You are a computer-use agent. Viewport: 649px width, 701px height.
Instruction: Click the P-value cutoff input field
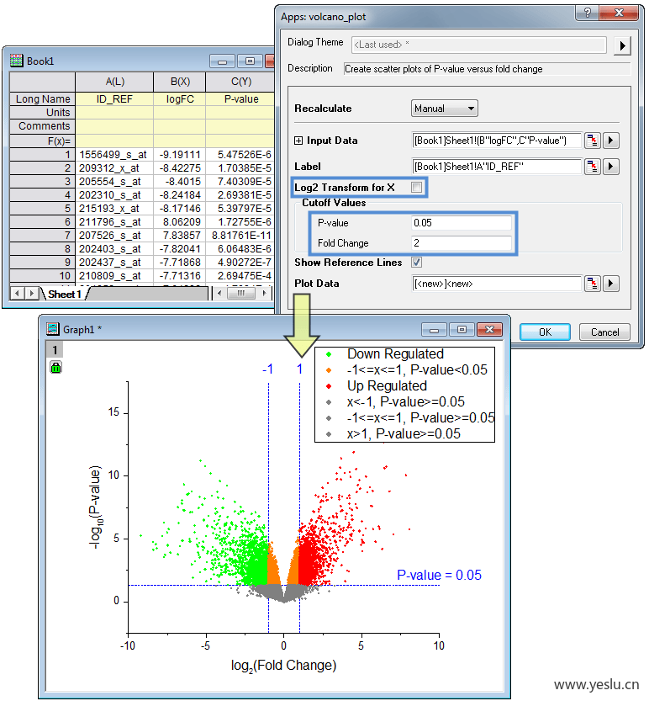(x=462, y=223)
